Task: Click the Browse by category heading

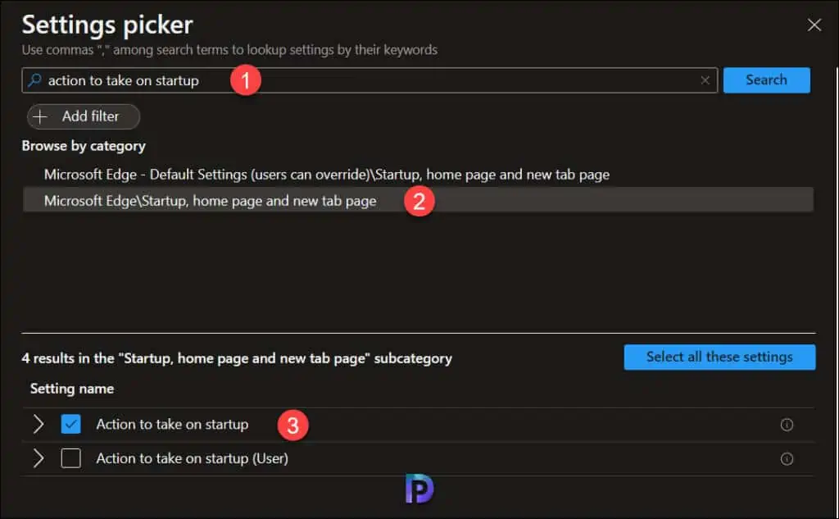Action: 84,146
